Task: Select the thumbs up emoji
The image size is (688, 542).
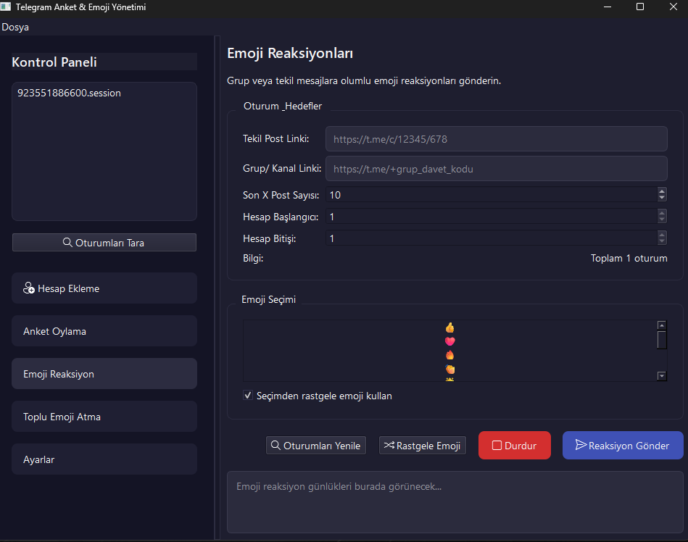Action: coord(449,328)
